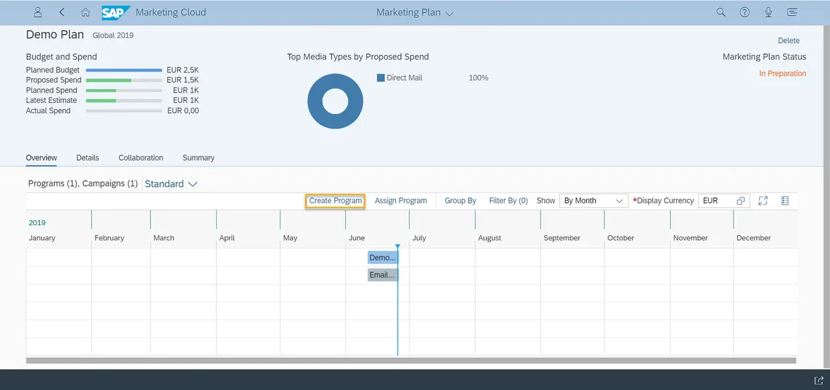The height and width of the screenshot is (390, 830).
Task: Click the Actual Spend progress bar
Action: coord(124,111)
